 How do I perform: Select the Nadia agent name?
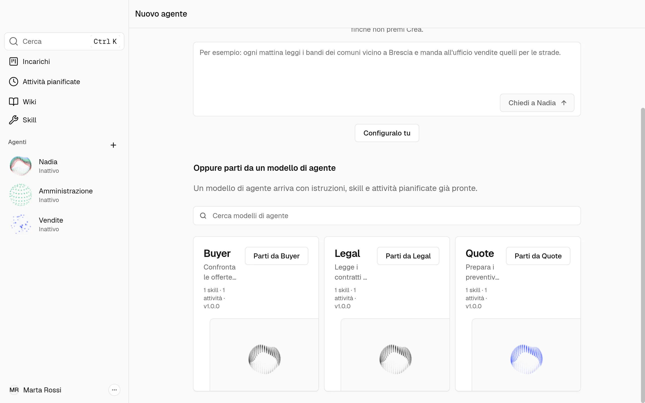(x=48, y=162)
